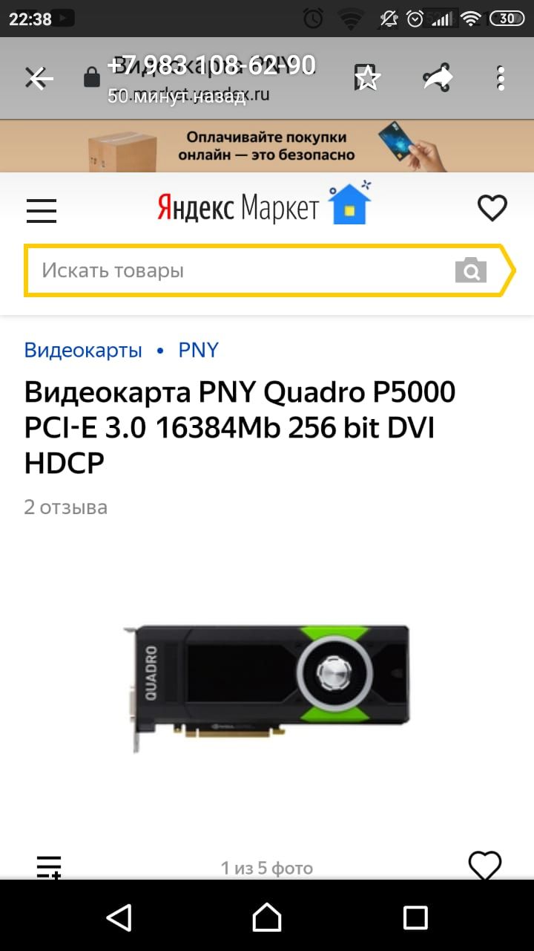Focus the Искать товары search field
Viewport: 534px width, 951px height.
(x=245, y=271)
